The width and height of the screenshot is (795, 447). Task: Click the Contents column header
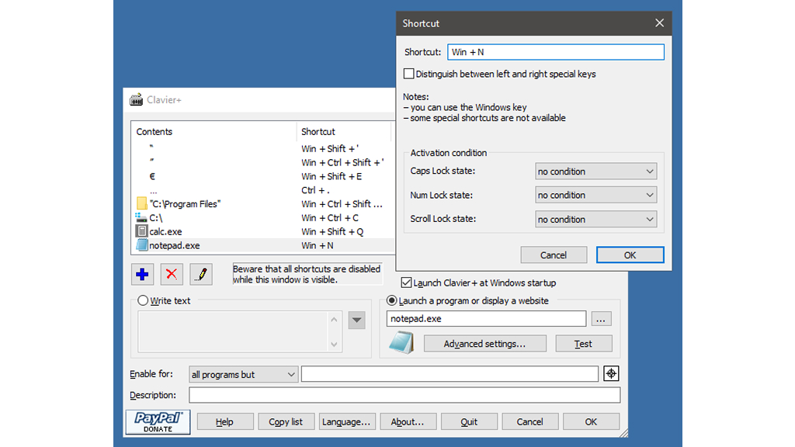(214, 132)
